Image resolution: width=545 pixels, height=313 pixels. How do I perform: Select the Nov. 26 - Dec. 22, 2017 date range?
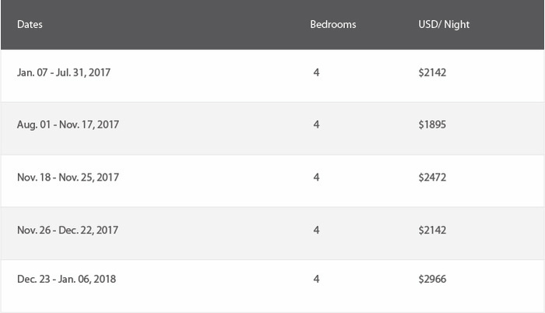pos(68,230)
